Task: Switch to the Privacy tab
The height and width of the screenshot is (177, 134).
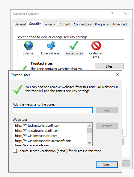Action: pyautogui.click(x=50, y=24)
